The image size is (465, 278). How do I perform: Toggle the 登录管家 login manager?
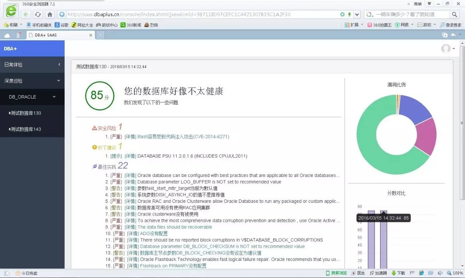[451, 25]
